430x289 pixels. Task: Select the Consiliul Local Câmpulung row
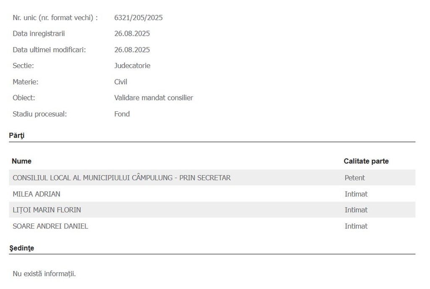coord(212,178)
